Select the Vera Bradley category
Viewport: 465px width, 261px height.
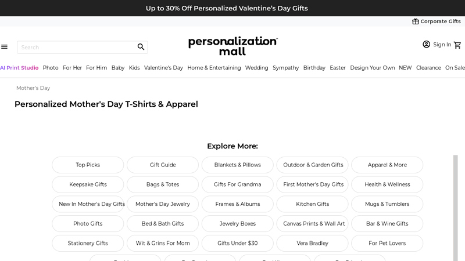(312, 243)
